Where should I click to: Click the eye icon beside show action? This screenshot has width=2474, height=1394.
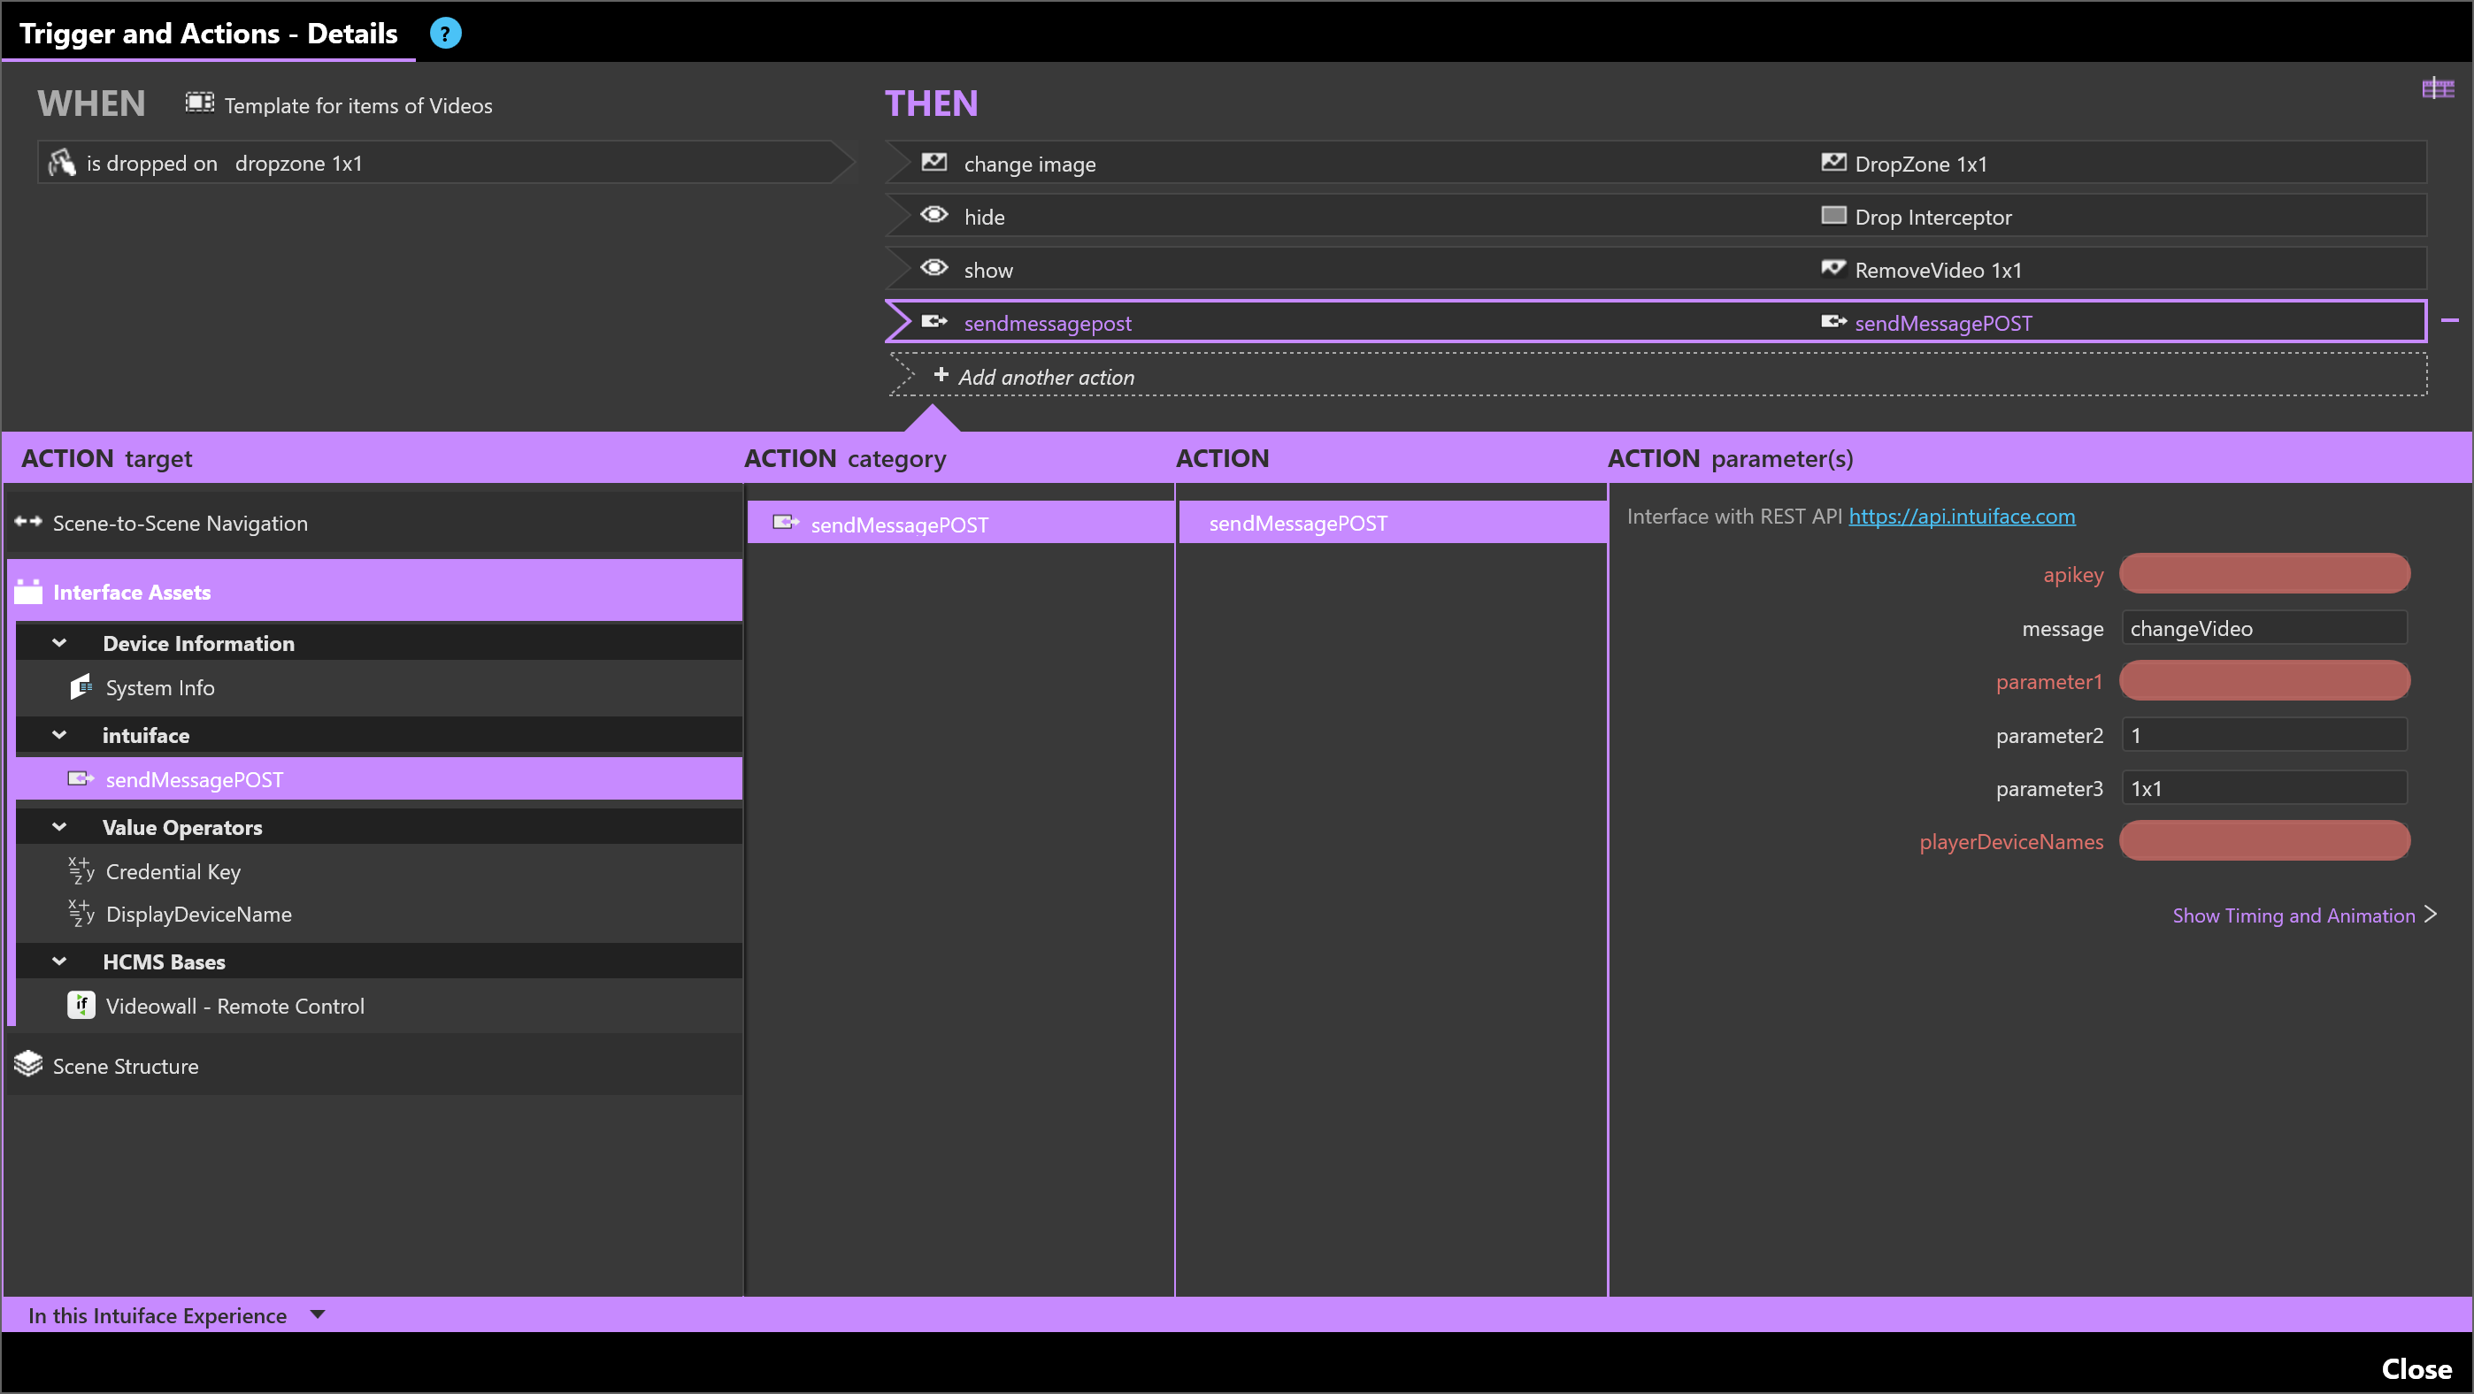934,268
